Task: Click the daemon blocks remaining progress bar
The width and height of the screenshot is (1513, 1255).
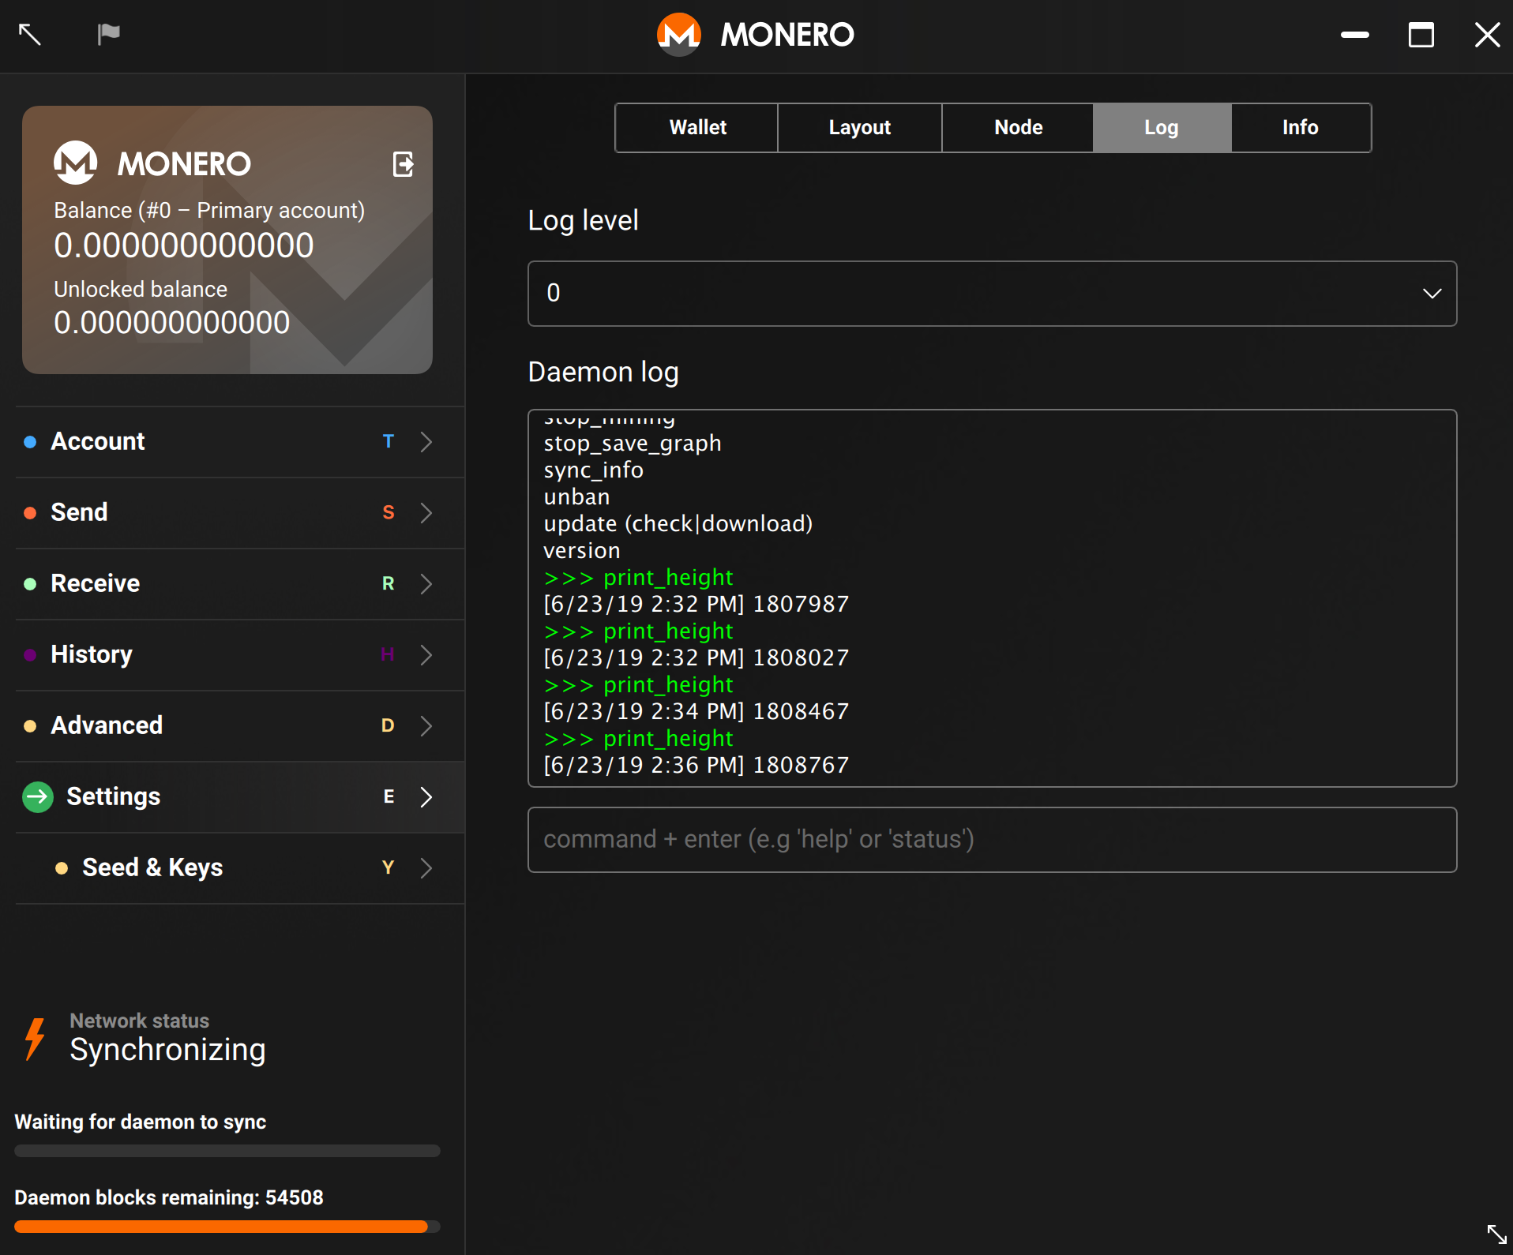Action: click(x=227, y=1227)
